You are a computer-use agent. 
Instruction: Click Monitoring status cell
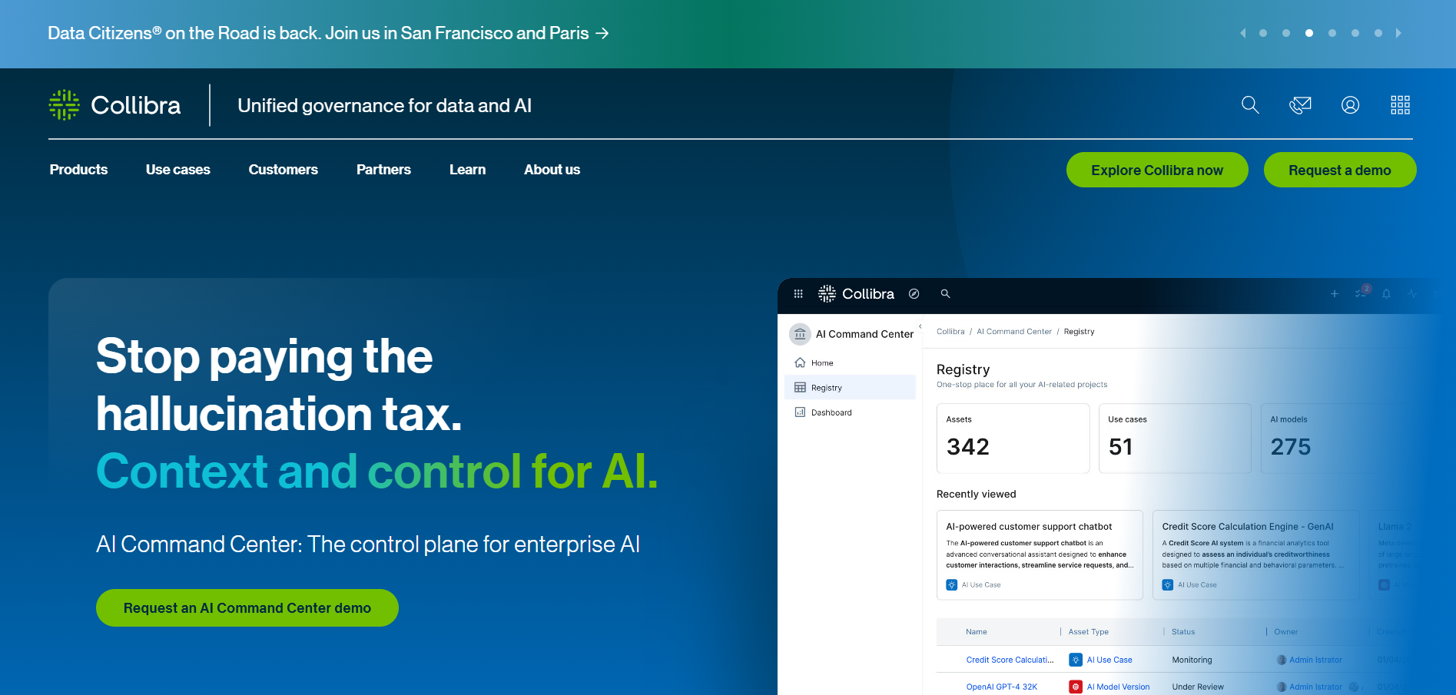(1192, 660)
